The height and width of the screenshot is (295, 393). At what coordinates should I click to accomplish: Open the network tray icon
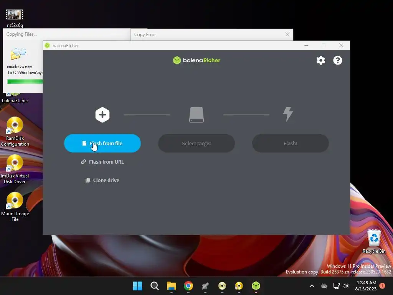[x=336, y=286]
